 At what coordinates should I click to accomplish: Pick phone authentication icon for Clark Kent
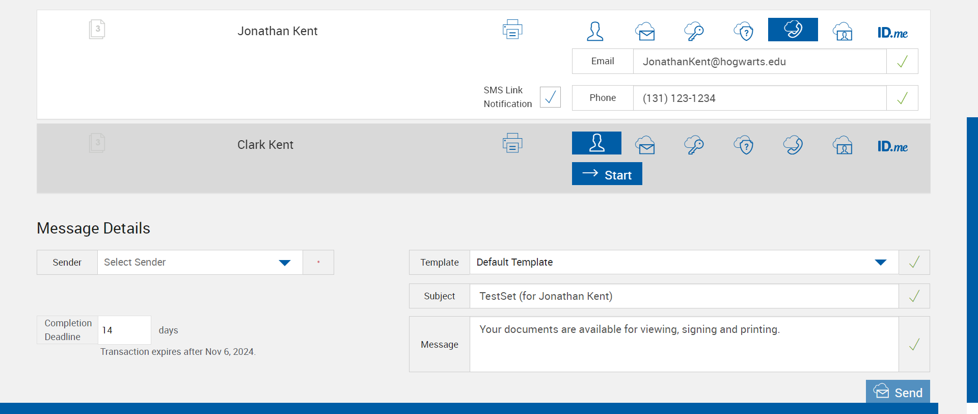[793, 145]
